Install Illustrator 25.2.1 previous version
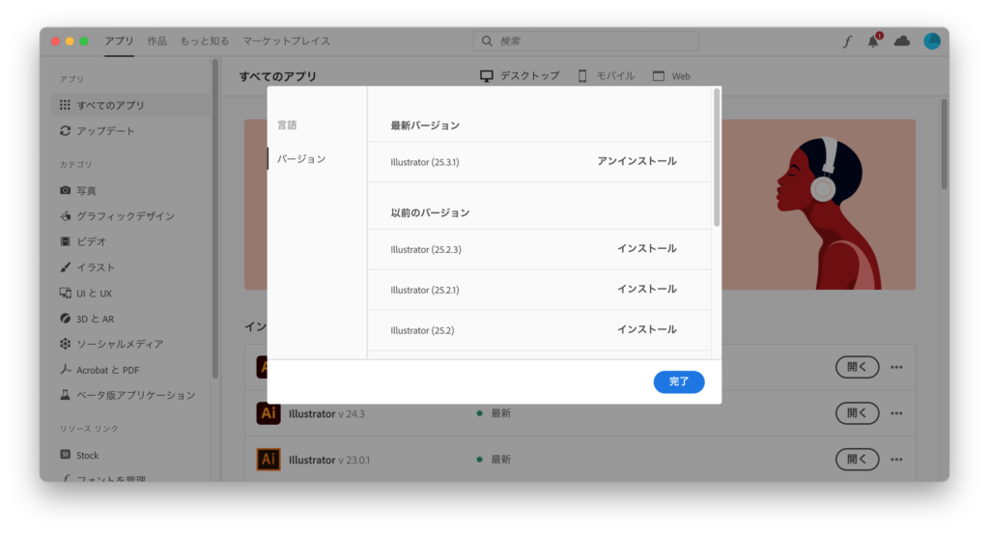 click(647, 289)
